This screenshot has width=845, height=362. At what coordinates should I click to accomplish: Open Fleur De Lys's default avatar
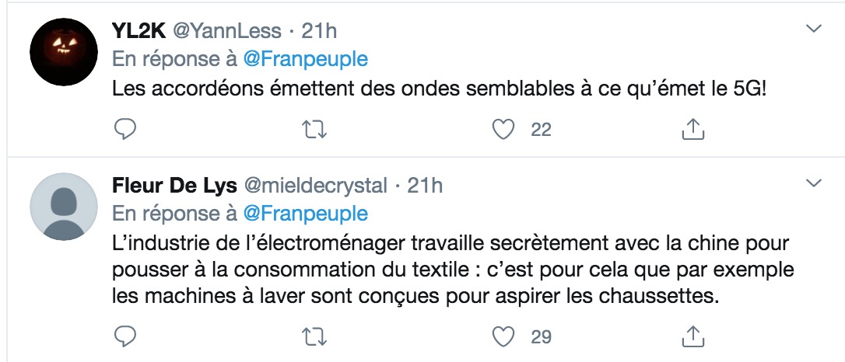click(x=64, y=207)
